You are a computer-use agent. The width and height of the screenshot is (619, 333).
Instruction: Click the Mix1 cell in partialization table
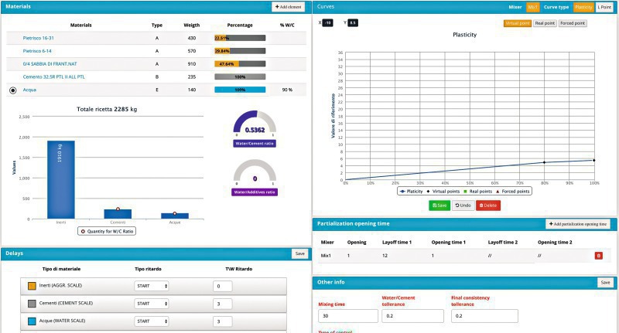(326, 256)
